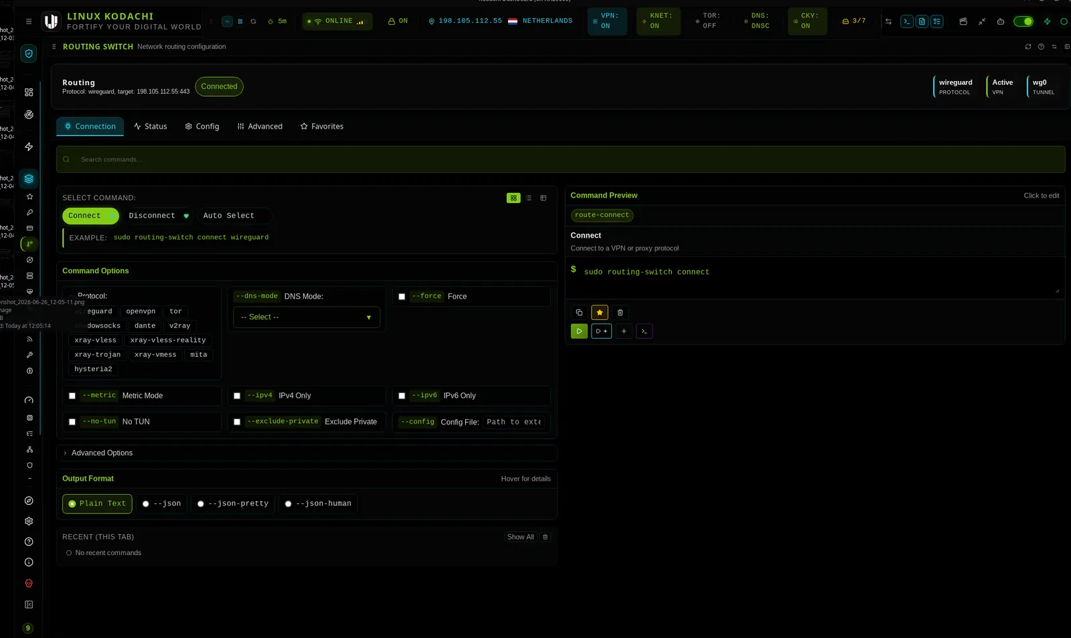Check the --exclude-private option
Screen dimensions: 1071x638
(x=237, y=422)
